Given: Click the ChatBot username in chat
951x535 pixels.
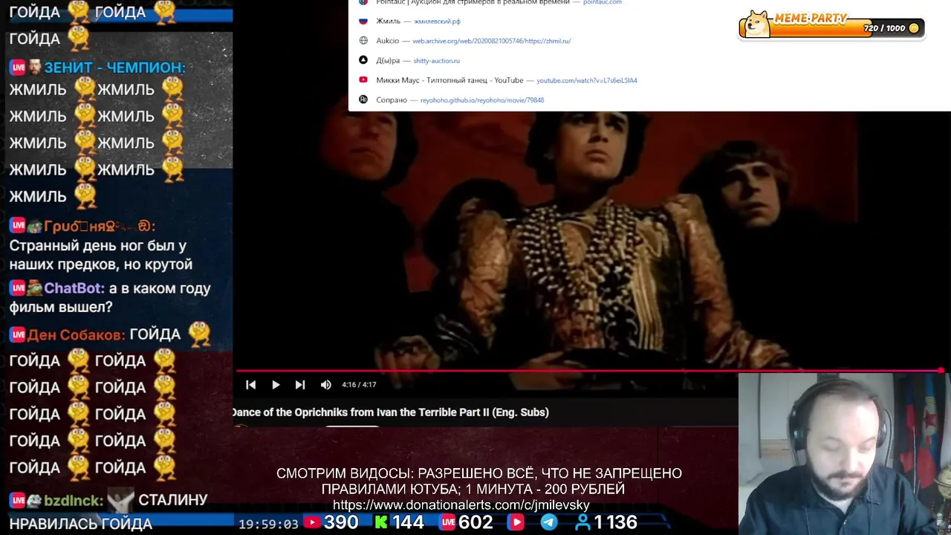Looking at the screenshot, I should (x=74, y=288).
